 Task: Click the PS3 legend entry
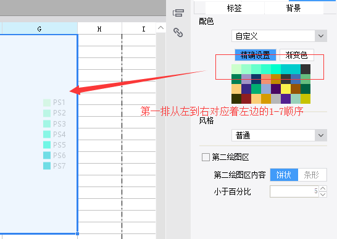pyautogui.click(x=54, y=124)
